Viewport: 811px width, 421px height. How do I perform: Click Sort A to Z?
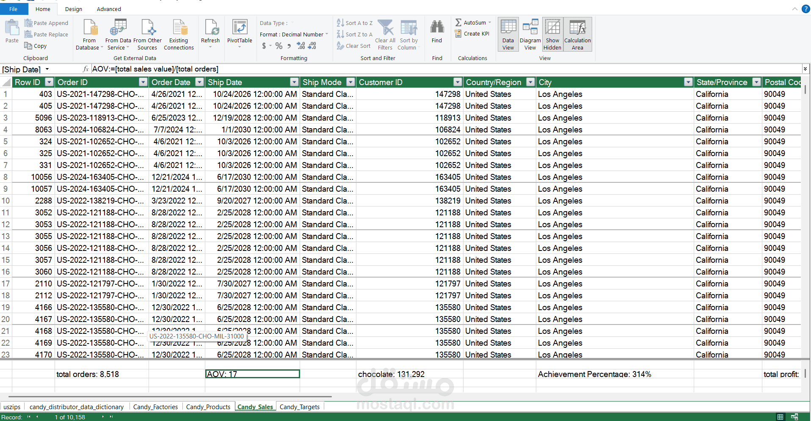355,23
